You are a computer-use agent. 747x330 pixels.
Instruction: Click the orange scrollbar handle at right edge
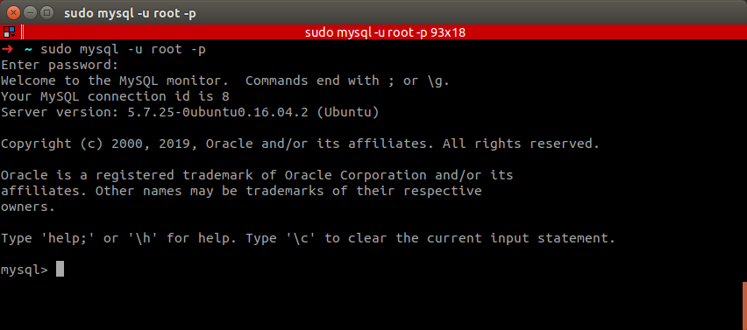744,305
